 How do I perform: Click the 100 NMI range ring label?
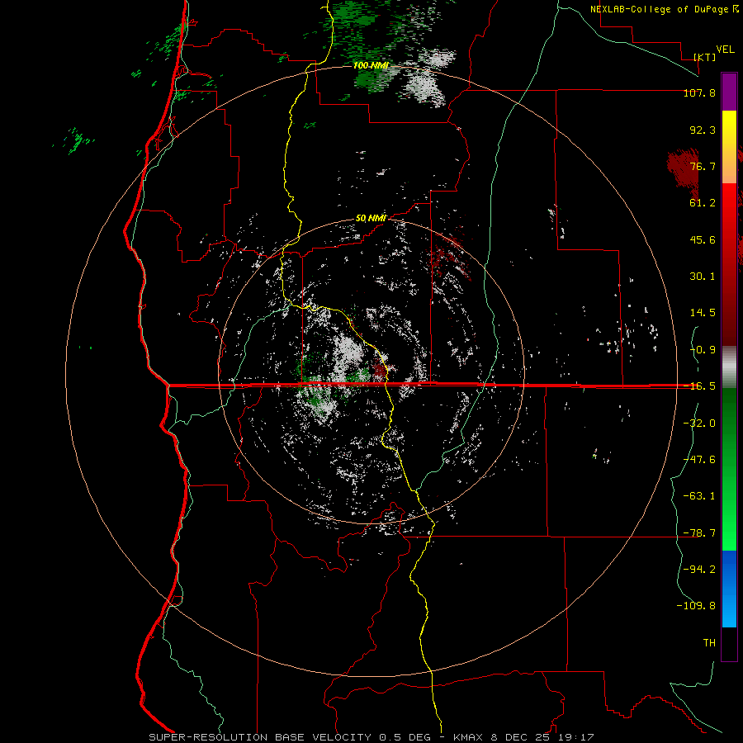(x=371, y=65)
